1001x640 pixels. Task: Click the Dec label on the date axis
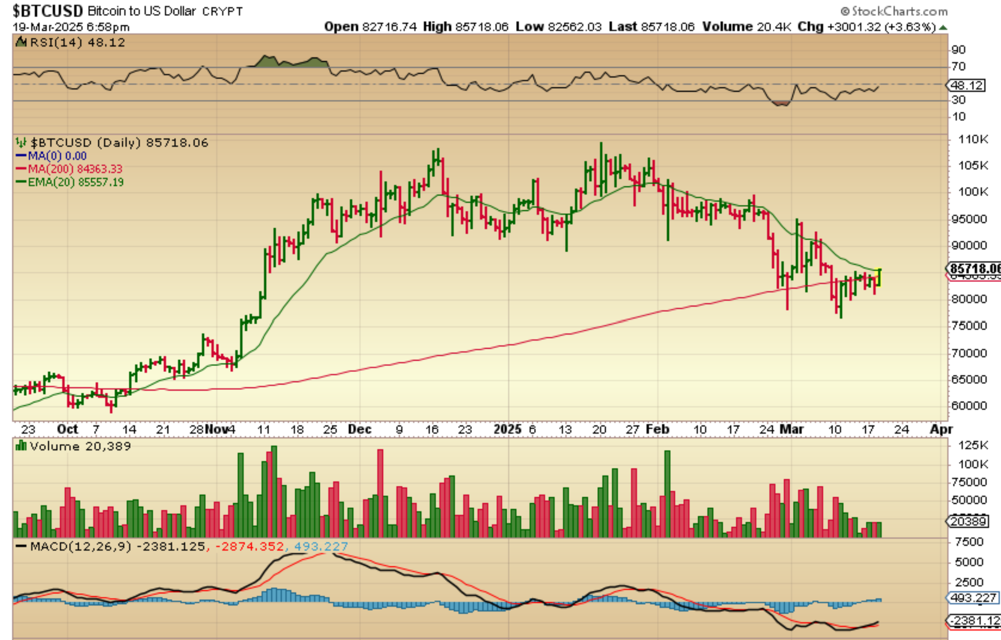pyautogui.click(x=360, y=429)
